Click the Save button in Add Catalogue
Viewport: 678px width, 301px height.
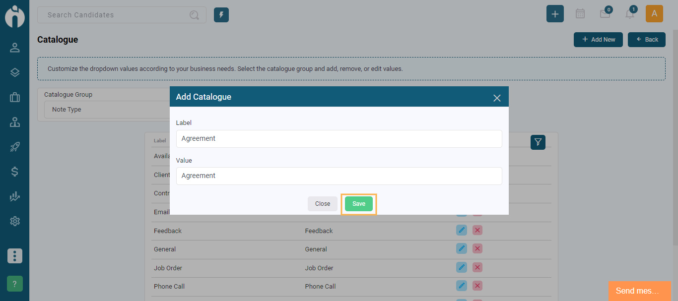359,204
